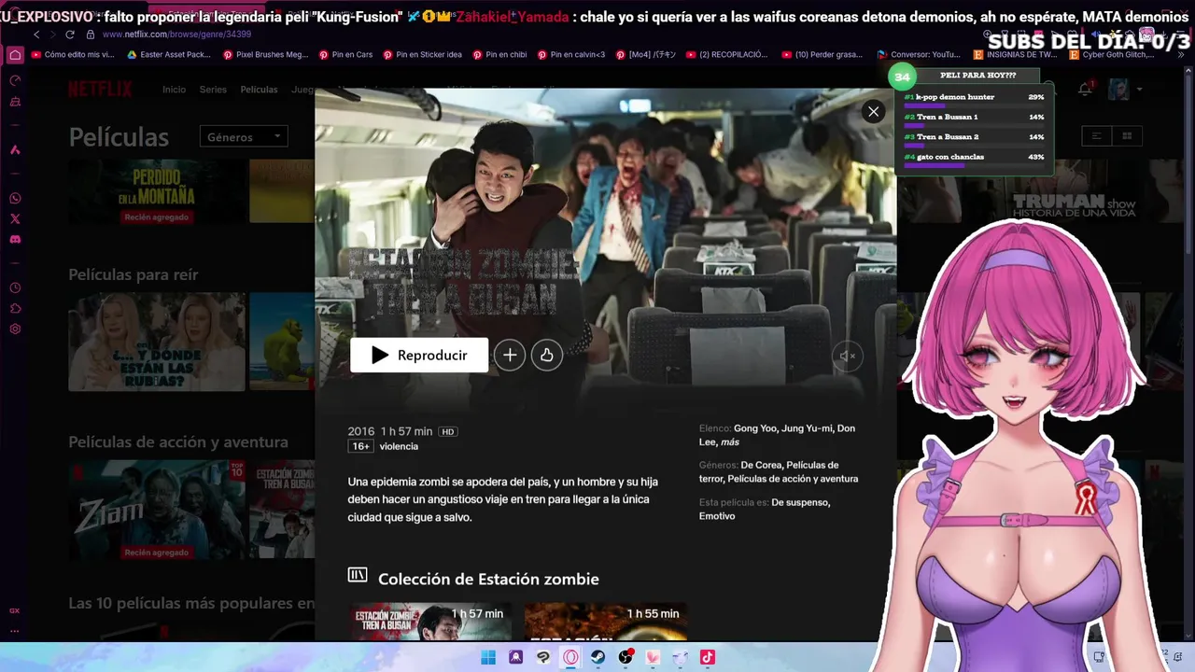Image resolution: width=1195 pixels, height=672 pixels.
Task: Open the 'Perdido en la montaña' thumbnail
Action: 157,191
